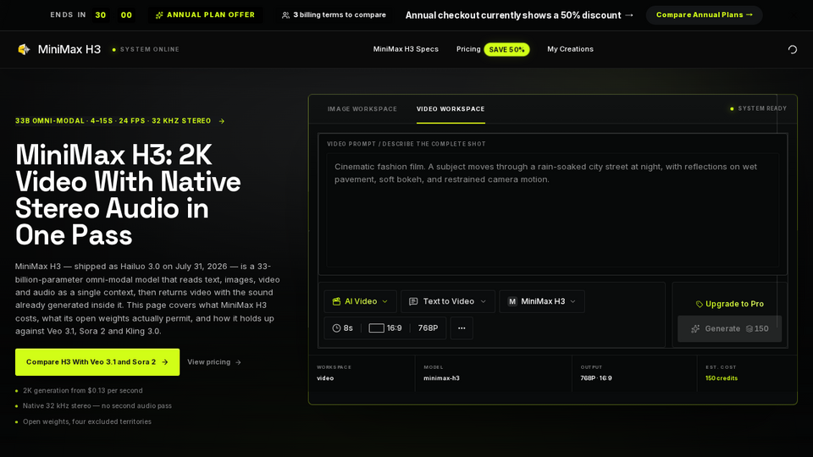Screen dimensions: 813x457
Task: Open MiniMax H3 Specs nav item
Action: pyautogui.click(x=406, y=49)
